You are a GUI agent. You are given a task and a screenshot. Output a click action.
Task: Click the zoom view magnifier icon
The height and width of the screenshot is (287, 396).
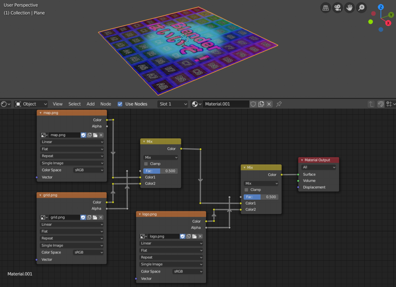point(362,8)
